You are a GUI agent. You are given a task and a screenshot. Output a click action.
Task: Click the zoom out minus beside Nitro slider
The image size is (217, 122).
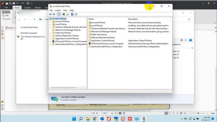pyautogui.click(x=189, y=113)
